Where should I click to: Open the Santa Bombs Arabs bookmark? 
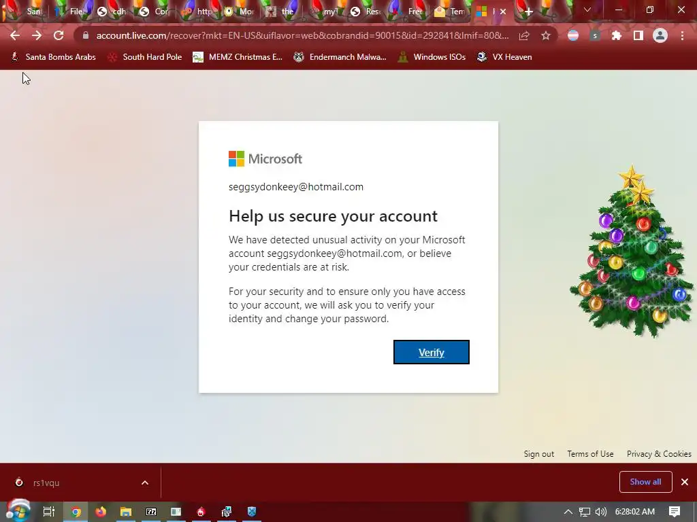pyautogui.click(x=53, y=57)
